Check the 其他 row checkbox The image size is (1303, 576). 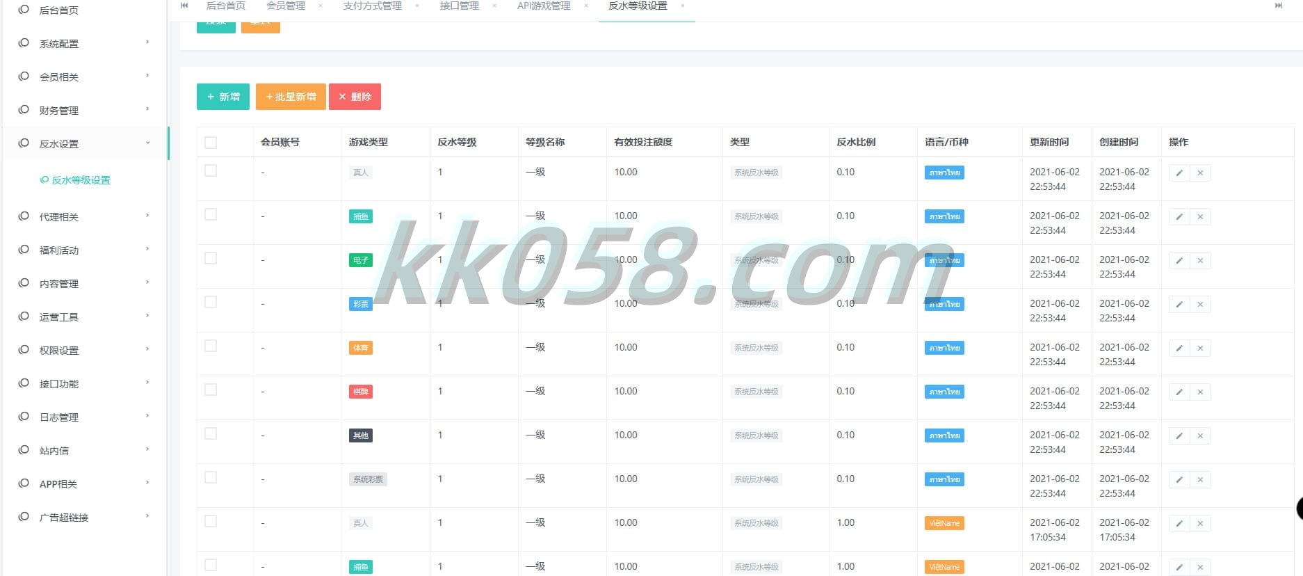[x=211, y=433]
